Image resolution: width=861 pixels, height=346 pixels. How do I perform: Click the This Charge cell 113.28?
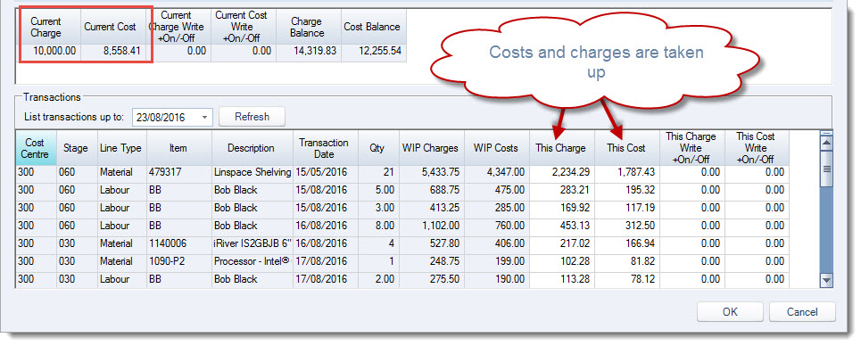point(562,279)
